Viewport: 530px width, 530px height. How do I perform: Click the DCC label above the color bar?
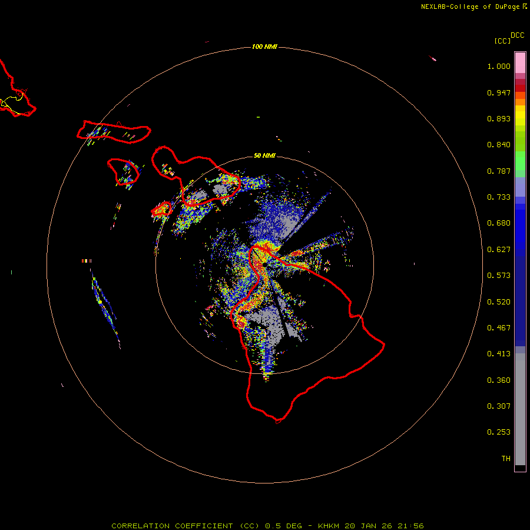tap(518, 35)
